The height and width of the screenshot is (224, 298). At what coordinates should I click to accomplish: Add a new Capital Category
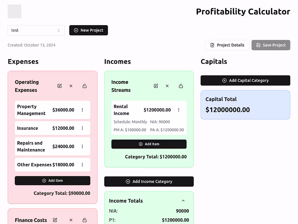point(245,81)
